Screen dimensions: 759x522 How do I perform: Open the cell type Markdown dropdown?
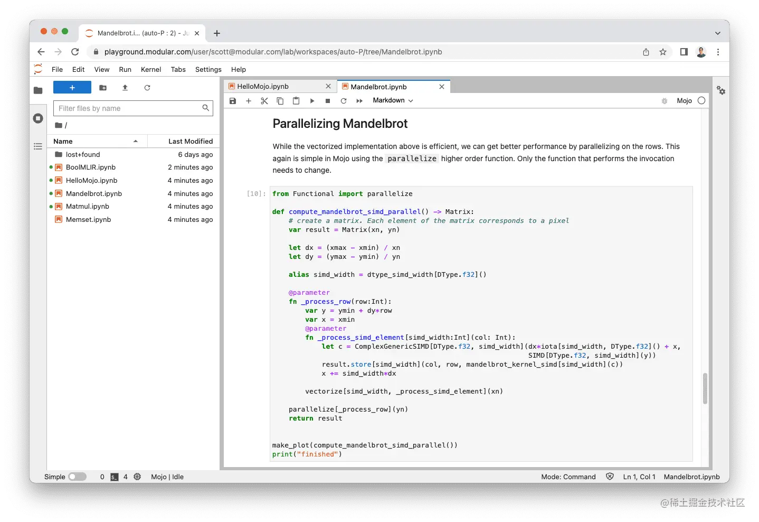(x=393, y=100)
